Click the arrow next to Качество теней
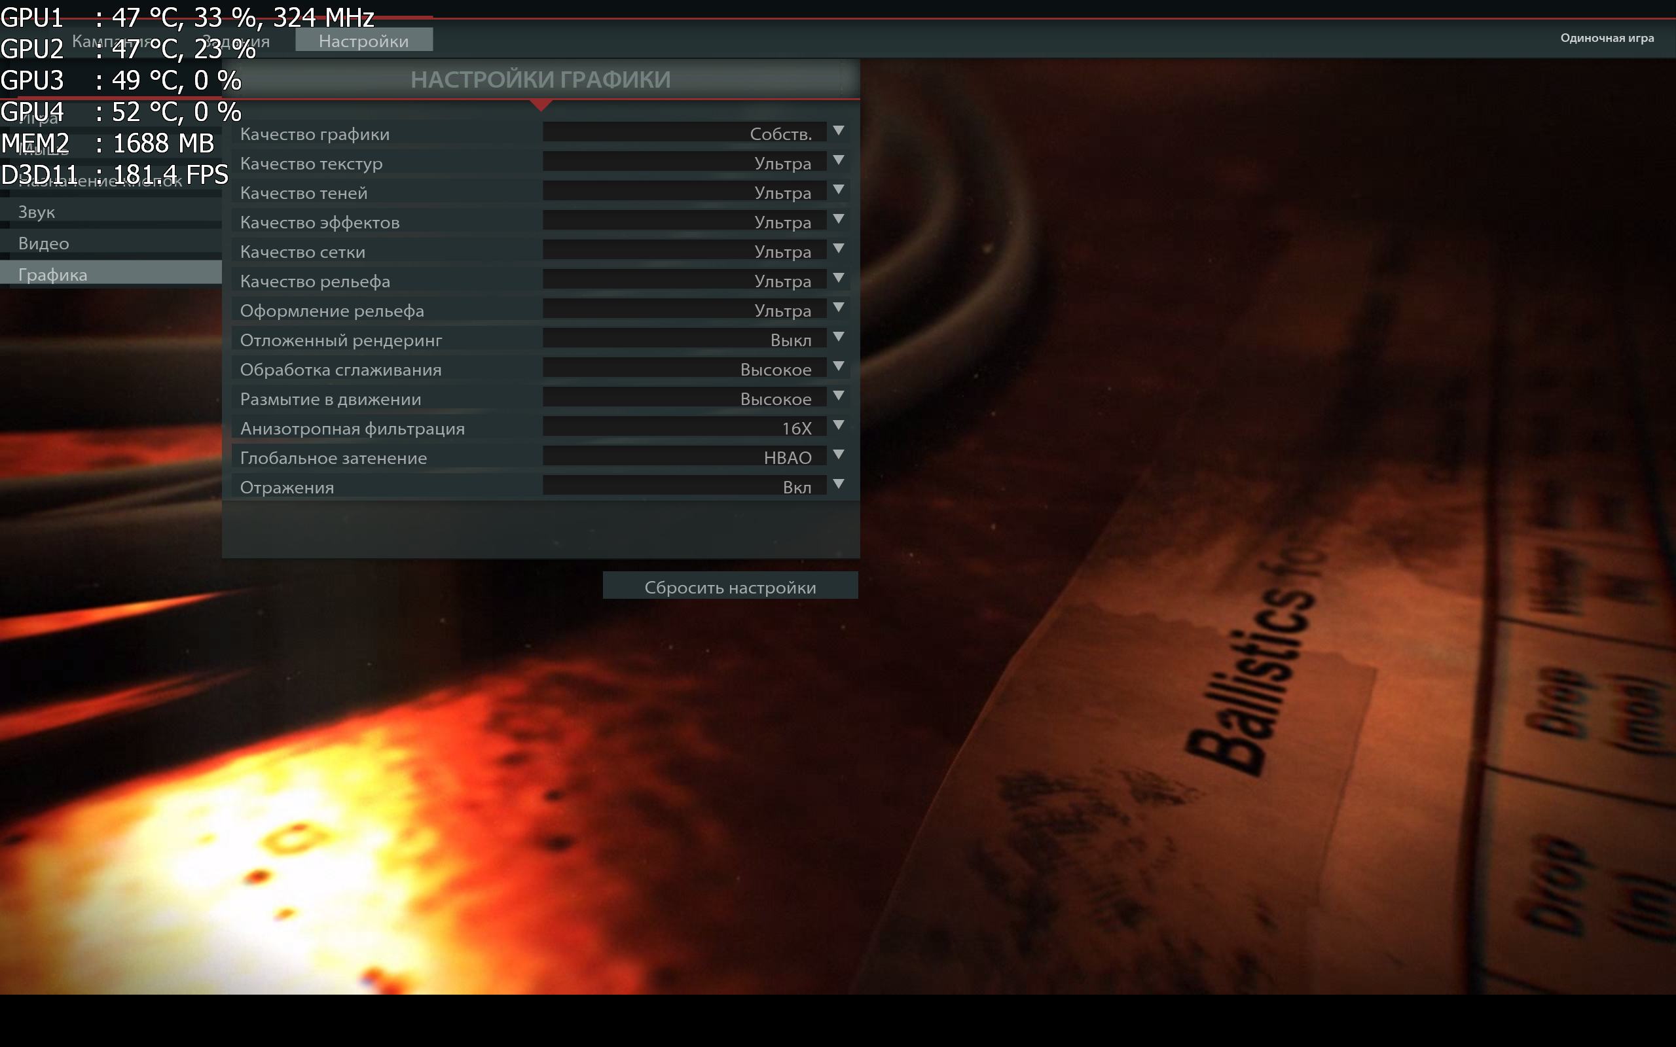The image size is (1676, 1047). (838, 190)
